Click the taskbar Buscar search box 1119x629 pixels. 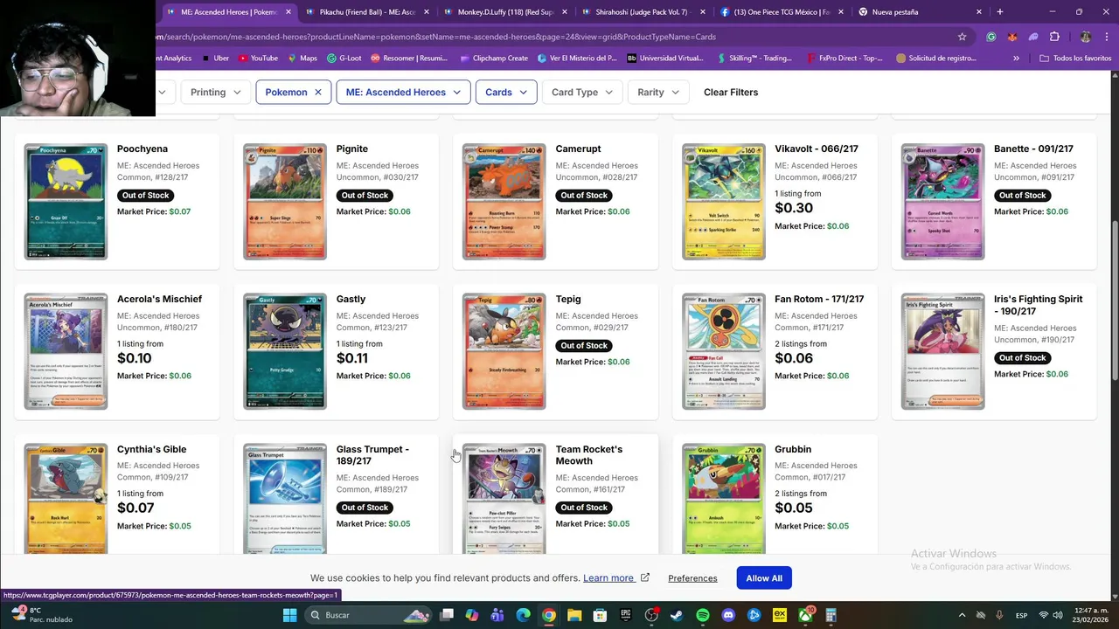[x=366, y=615]
